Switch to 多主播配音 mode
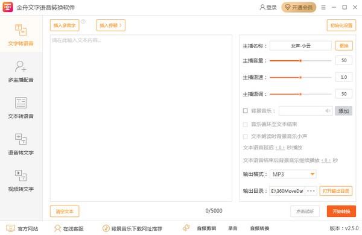The image size is (362, 235). coord(21,72)
